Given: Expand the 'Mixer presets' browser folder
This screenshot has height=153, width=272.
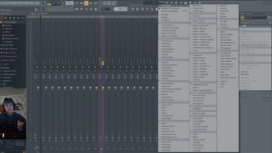Looking at the screenshot, I should 9,60.
